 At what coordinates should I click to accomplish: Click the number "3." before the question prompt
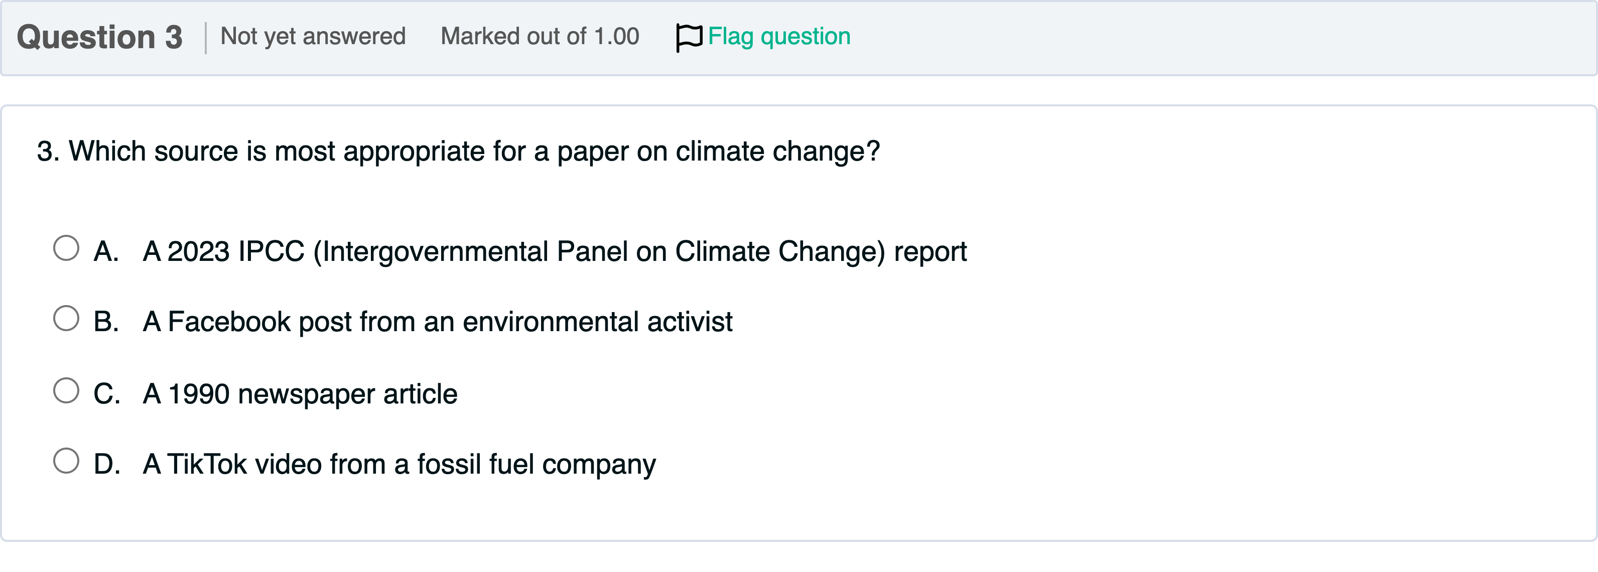click(48, 152)
